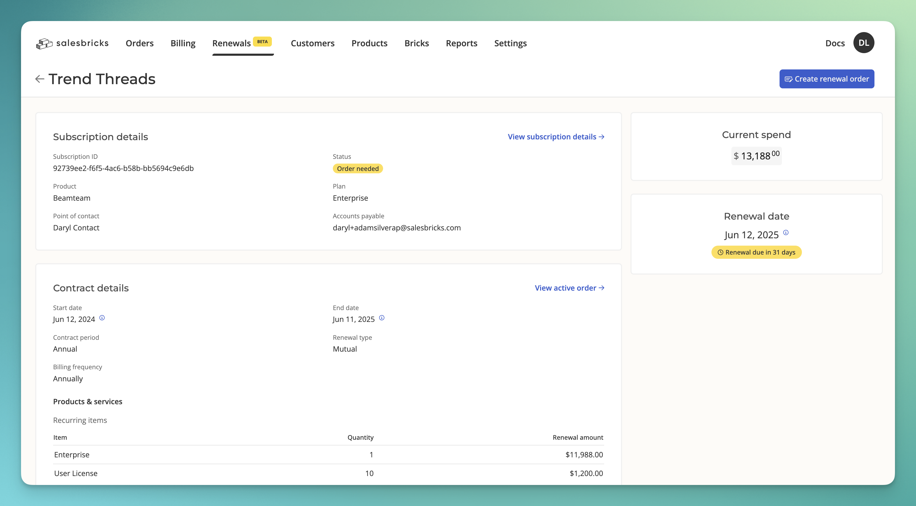
Task: Open Settings from the top navigation
Action: click(x=510, y=43)
